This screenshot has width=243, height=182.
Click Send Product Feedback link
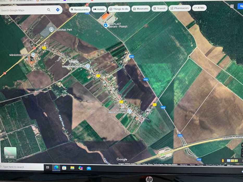215,165
